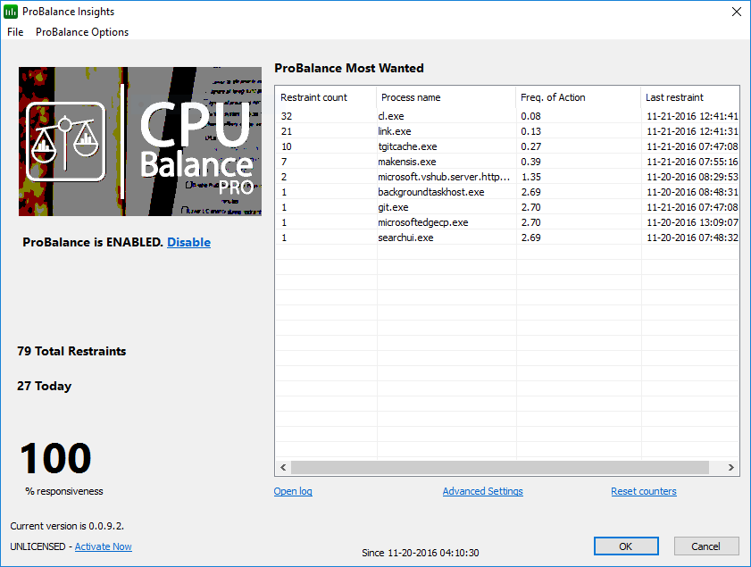Click the ProBalance Insights title bar icon

11,12
